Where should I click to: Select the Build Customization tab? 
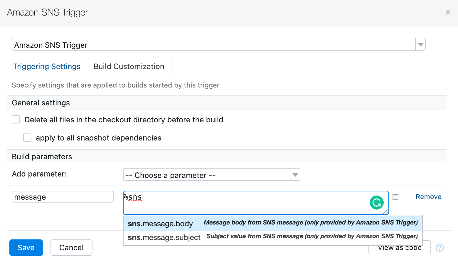click(x=129, y=66)
